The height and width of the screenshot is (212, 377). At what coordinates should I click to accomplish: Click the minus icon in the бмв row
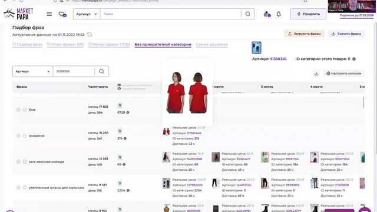[25, 110]
